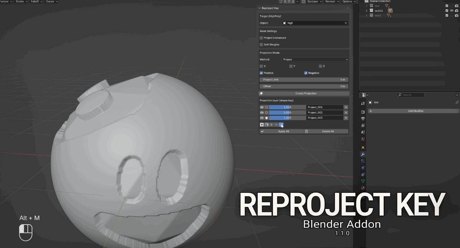Open the World properties tab icon
The width and height of the screenshot is (460, 248).
tap(363, 139)
